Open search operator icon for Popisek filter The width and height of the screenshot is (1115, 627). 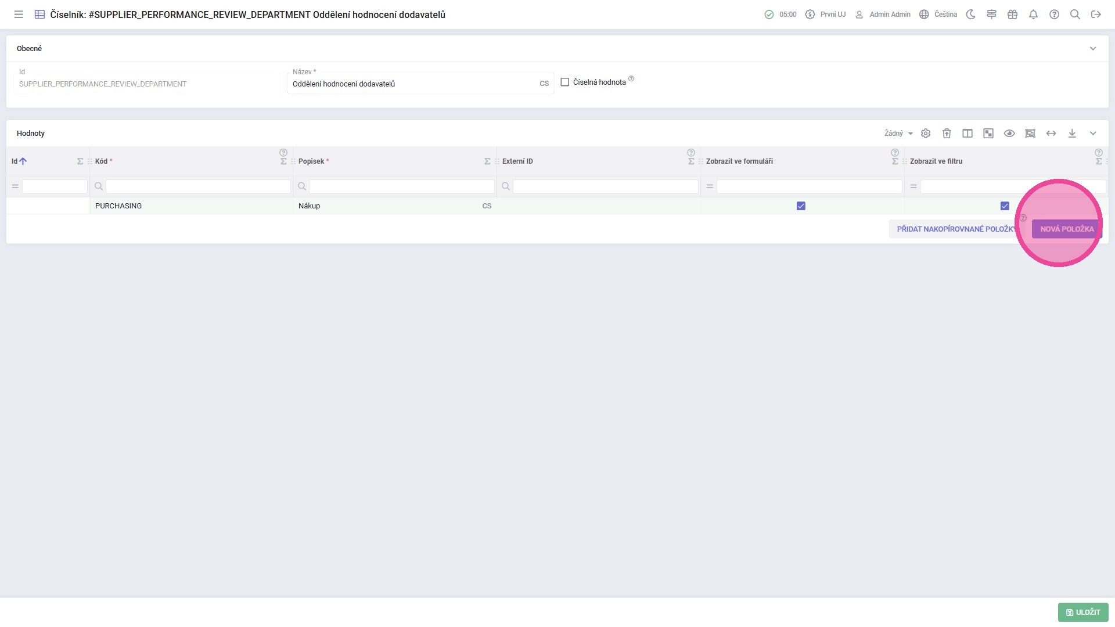(x=302, y=186)
